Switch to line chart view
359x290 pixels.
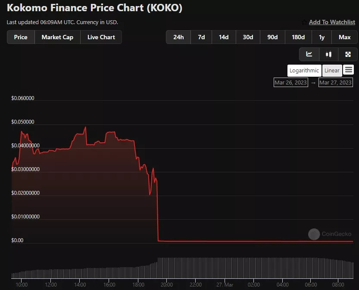[x=309, y=54]
